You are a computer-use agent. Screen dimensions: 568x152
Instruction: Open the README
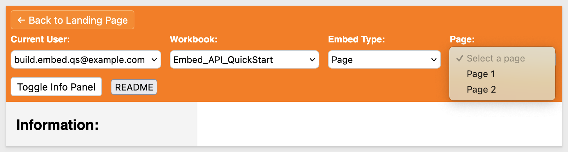click(x=134, y=87)
